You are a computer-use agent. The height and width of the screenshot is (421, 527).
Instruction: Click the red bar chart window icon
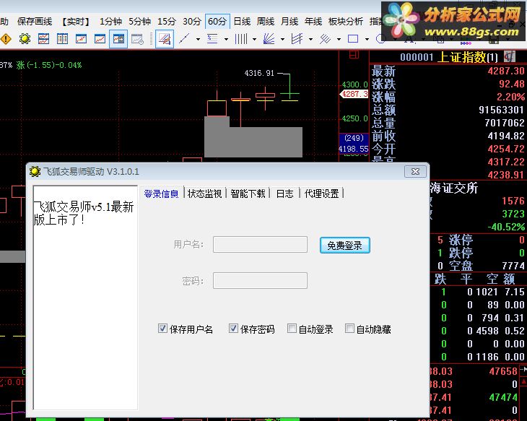[x=81, y=39]
